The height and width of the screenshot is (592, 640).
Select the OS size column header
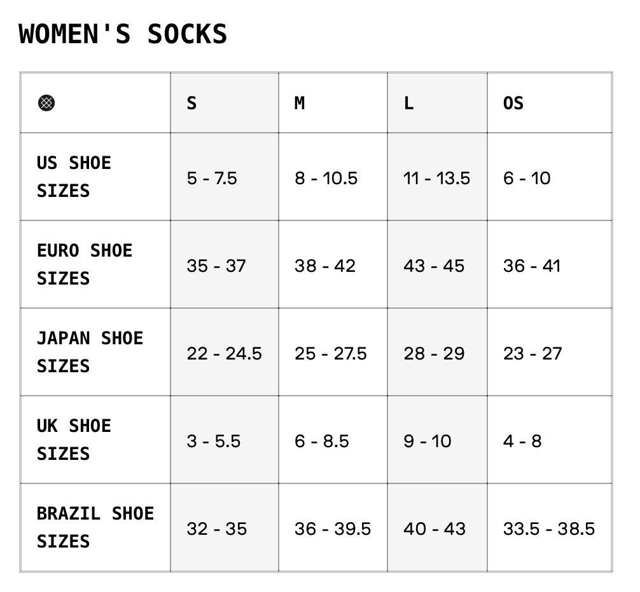coord(513,103)
